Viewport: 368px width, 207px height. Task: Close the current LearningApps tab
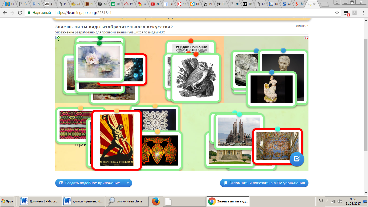[x=314, y=4]
